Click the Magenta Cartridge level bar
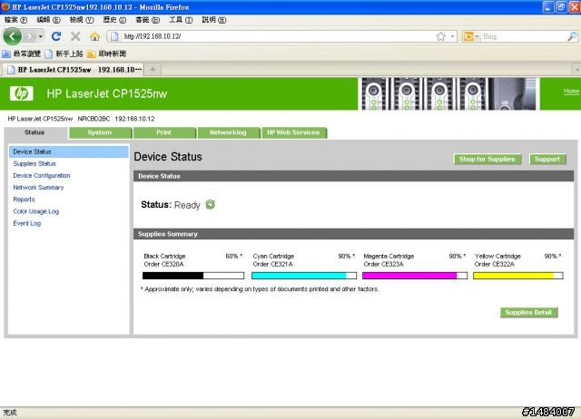 click(x=415, y=276)
